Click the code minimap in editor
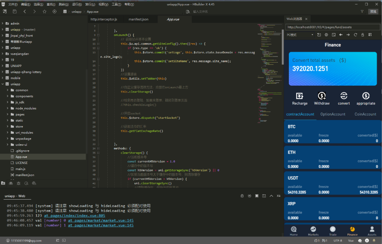Image resolution: width=382 pixels, height=244 pixels. (x=269, y=73)
